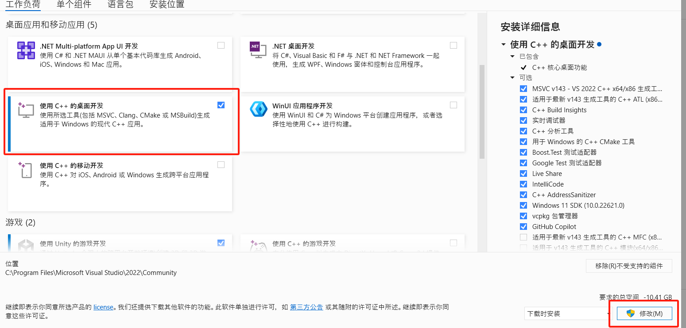The height and width of the screenshot is (328, 686).
Task: Uncheck Boost.Test 测试适配器 component
Action: (x=523, y=152)
